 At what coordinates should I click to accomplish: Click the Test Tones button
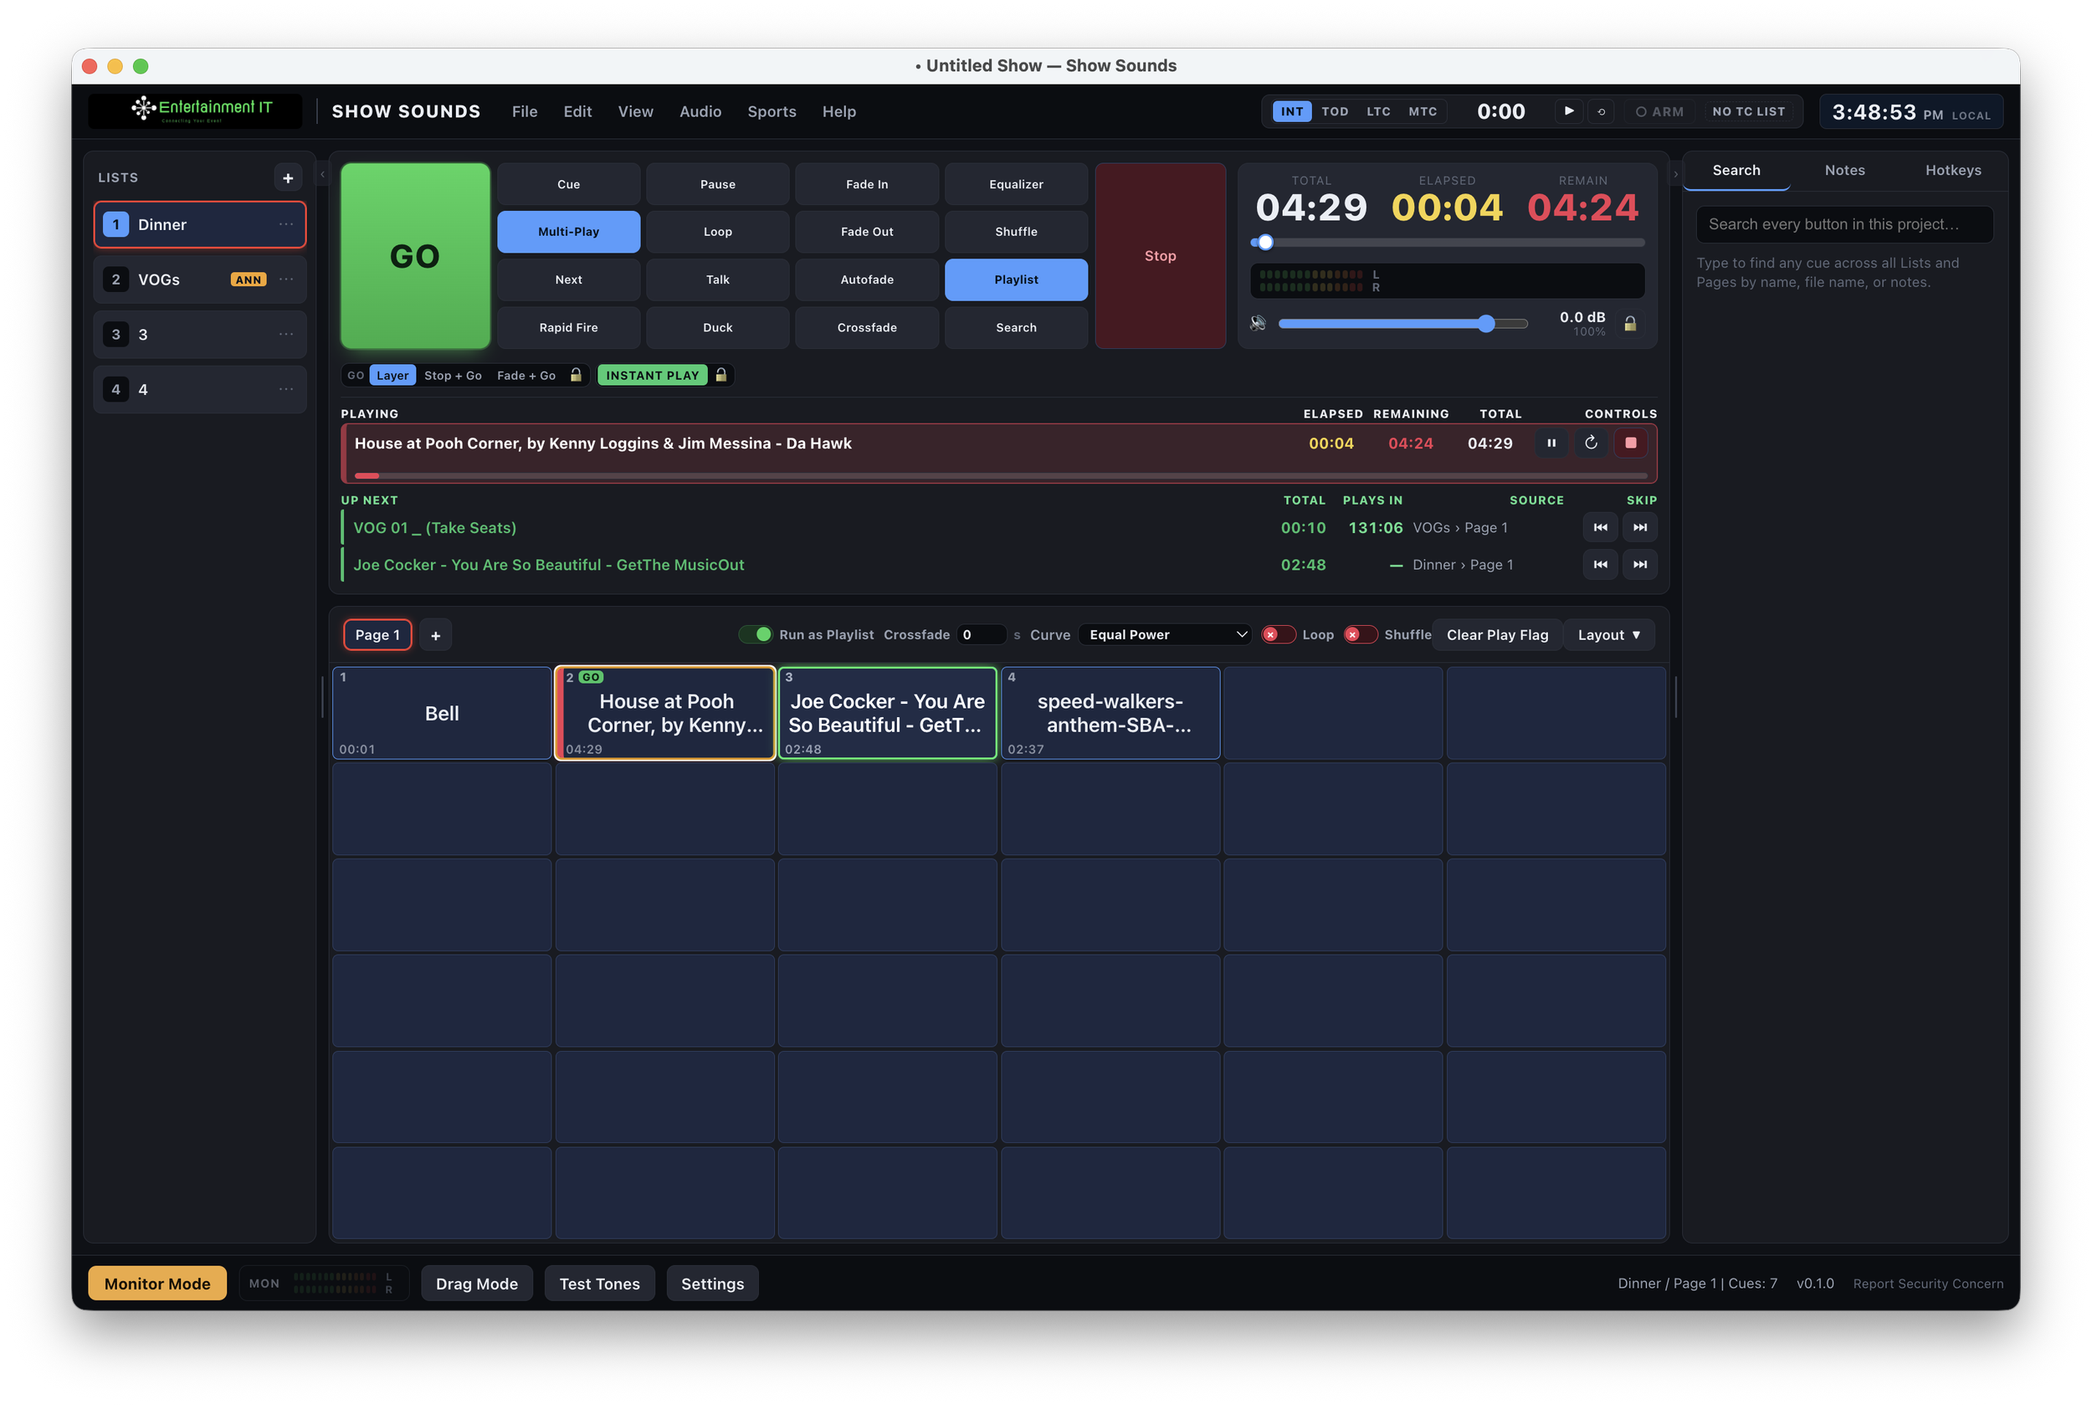point(599,1284)
